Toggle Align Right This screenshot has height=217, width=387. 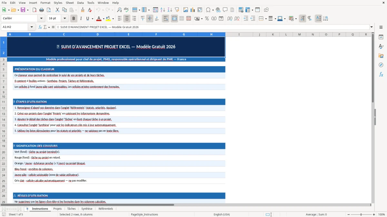click(x=134, y=19)
